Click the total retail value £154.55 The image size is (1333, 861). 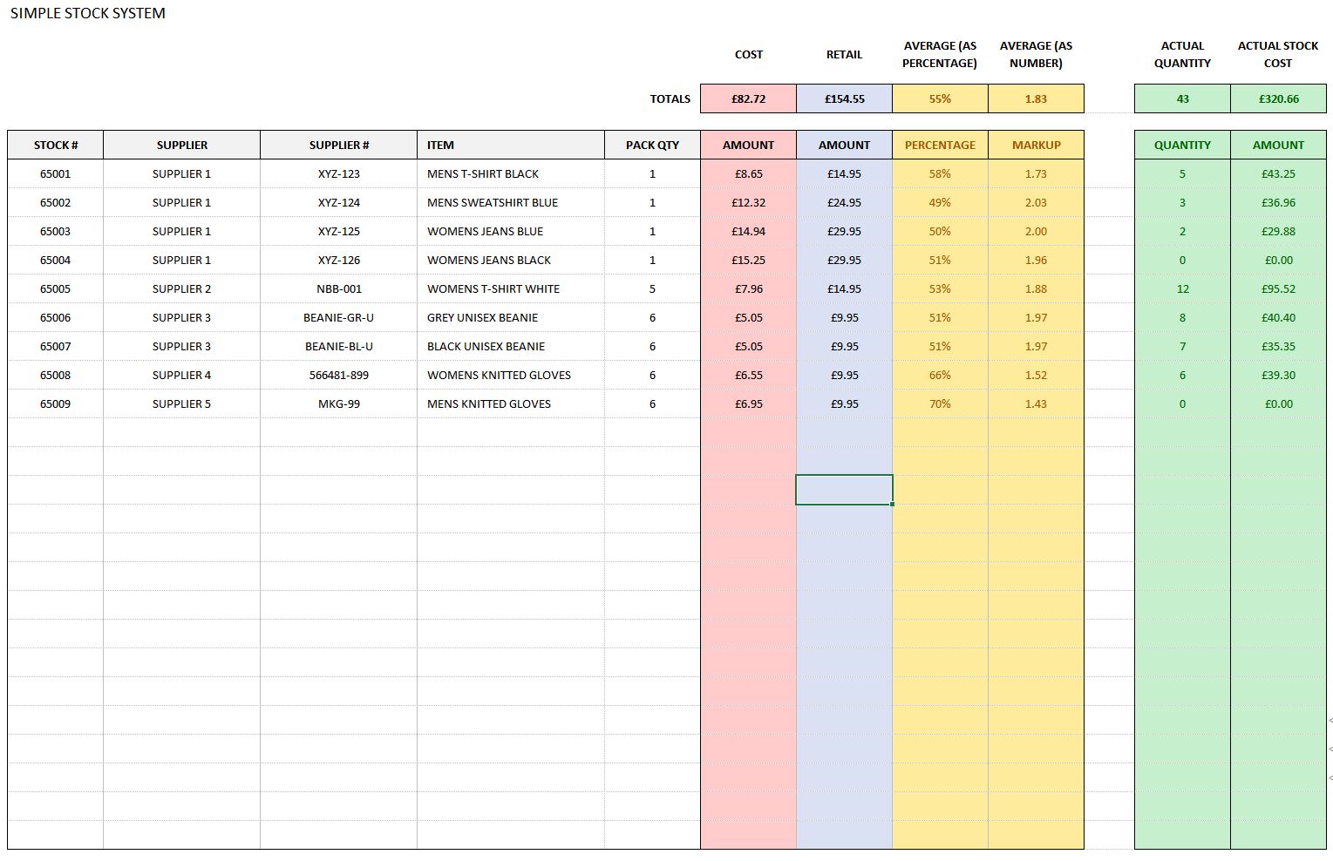843,98
